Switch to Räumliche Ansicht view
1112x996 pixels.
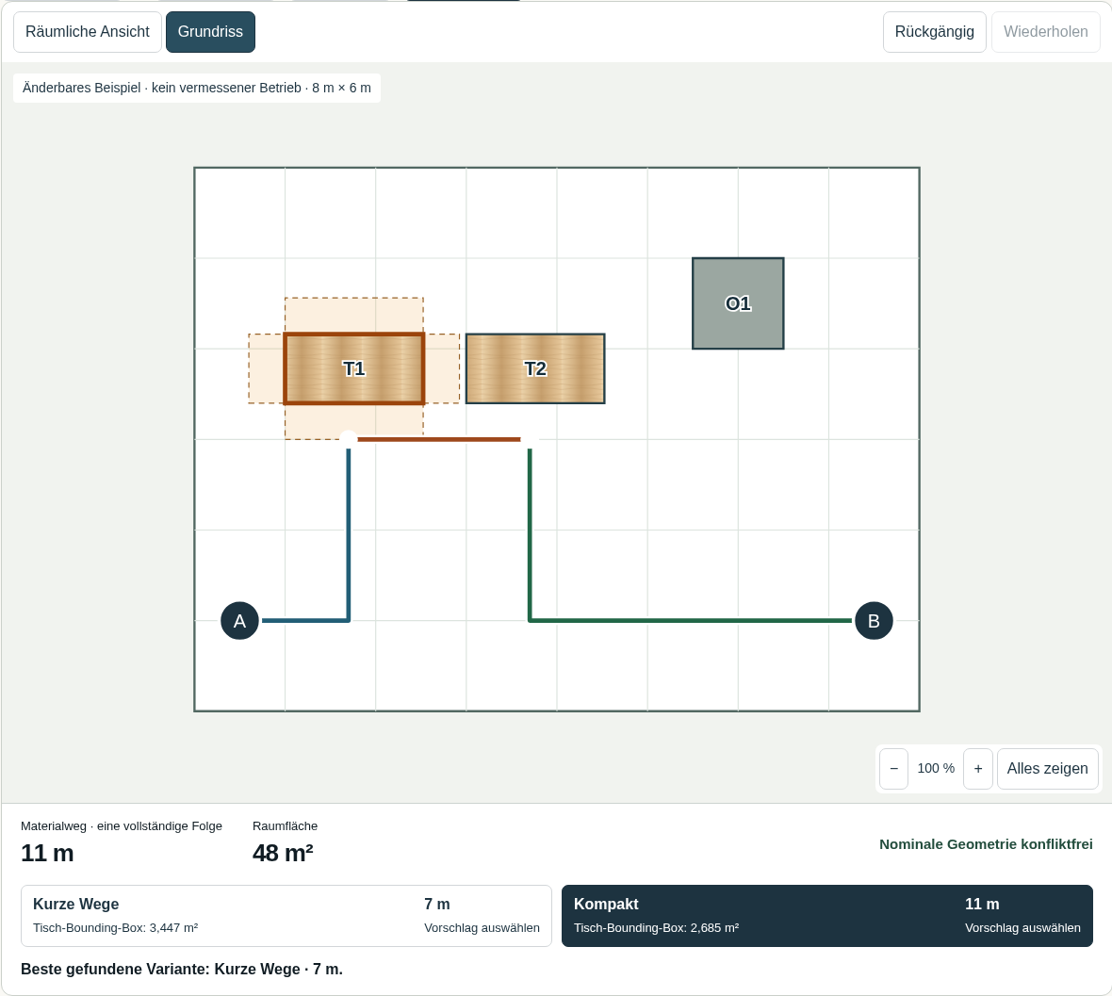[88, 32]
